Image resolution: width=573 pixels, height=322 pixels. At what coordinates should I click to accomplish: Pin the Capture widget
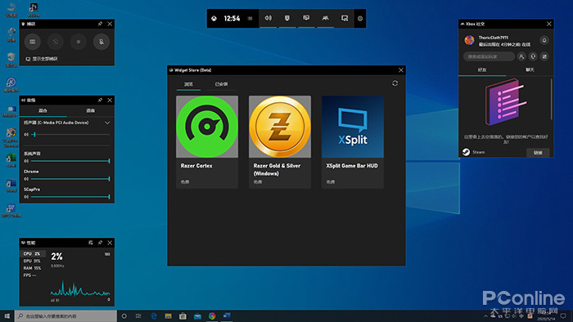coord(100,24)
